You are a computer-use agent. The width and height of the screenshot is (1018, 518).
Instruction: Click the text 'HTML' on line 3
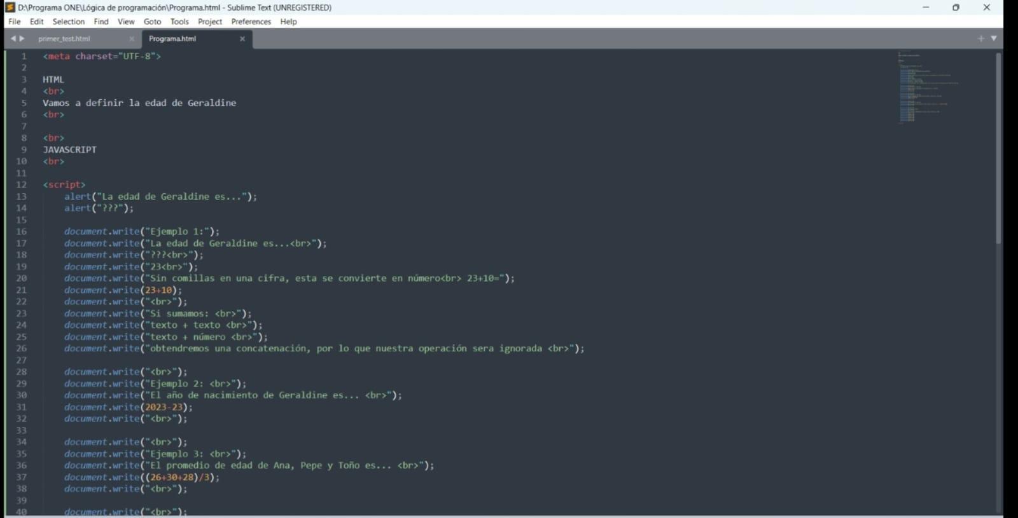pyautogui.click(x=53, y=79)
